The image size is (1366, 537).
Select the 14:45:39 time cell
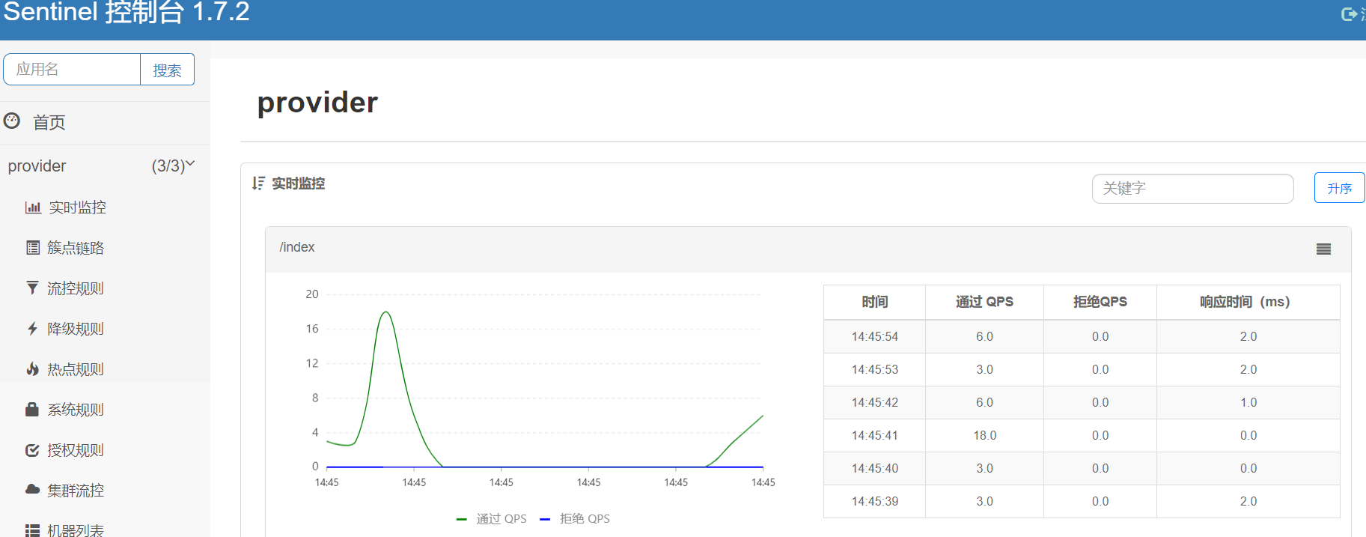(x=875, y=501)
